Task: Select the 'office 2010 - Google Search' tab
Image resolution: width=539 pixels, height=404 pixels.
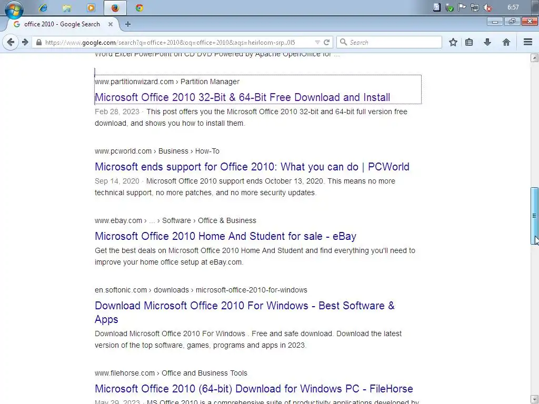Action: coord(62,24)
